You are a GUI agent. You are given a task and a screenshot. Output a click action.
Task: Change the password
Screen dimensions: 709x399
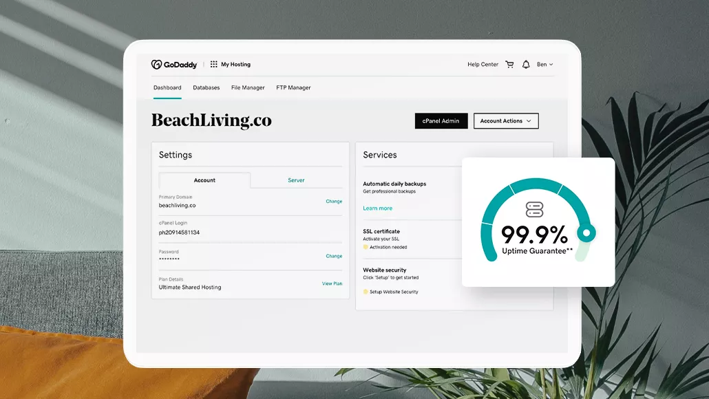(x=334, y=256)
